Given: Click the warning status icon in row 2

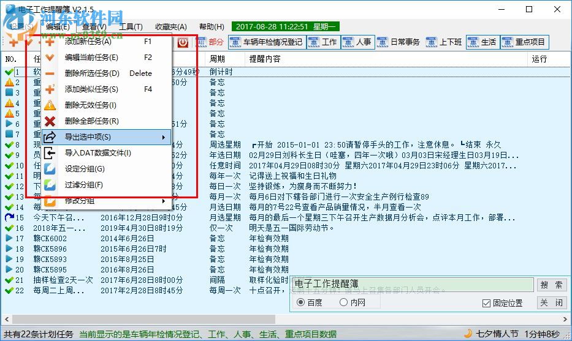Looking at the screenshot, I should pyautogui.click(x=9, y=82).
